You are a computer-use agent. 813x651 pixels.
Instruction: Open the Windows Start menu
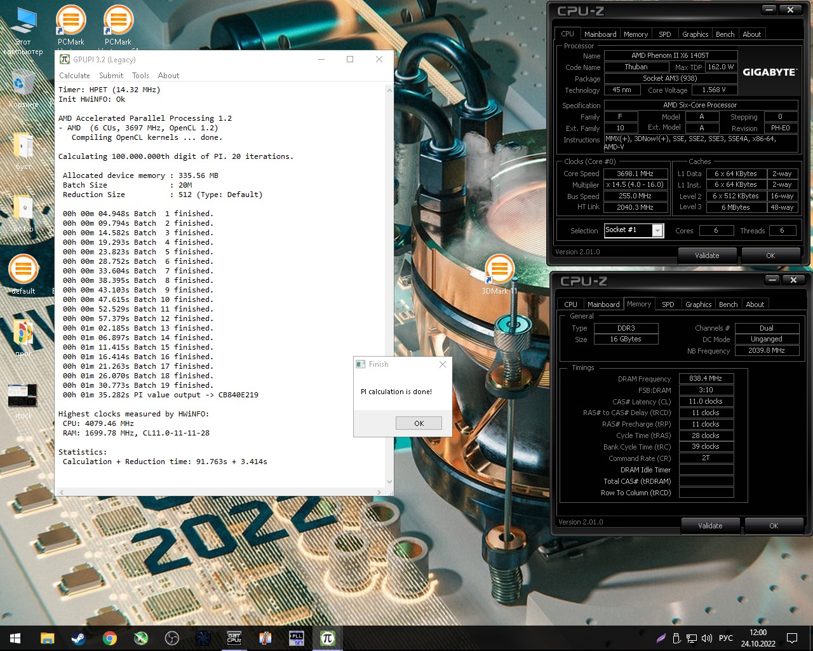(x=15, y=638)
